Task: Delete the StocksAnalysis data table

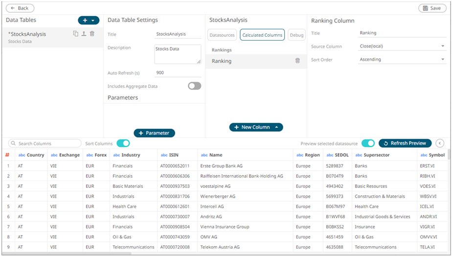Action: click(x=92, y=34)
